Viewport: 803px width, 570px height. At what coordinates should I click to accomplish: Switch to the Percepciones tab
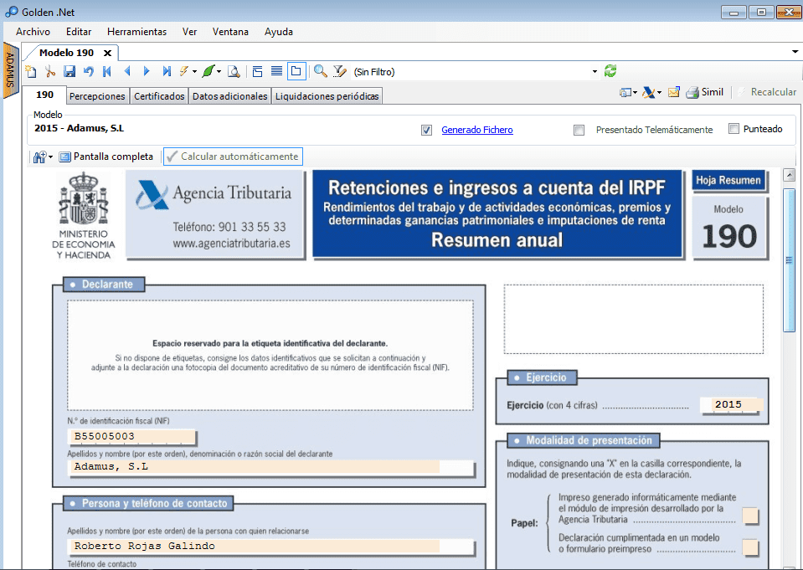(x=97, y=96)
